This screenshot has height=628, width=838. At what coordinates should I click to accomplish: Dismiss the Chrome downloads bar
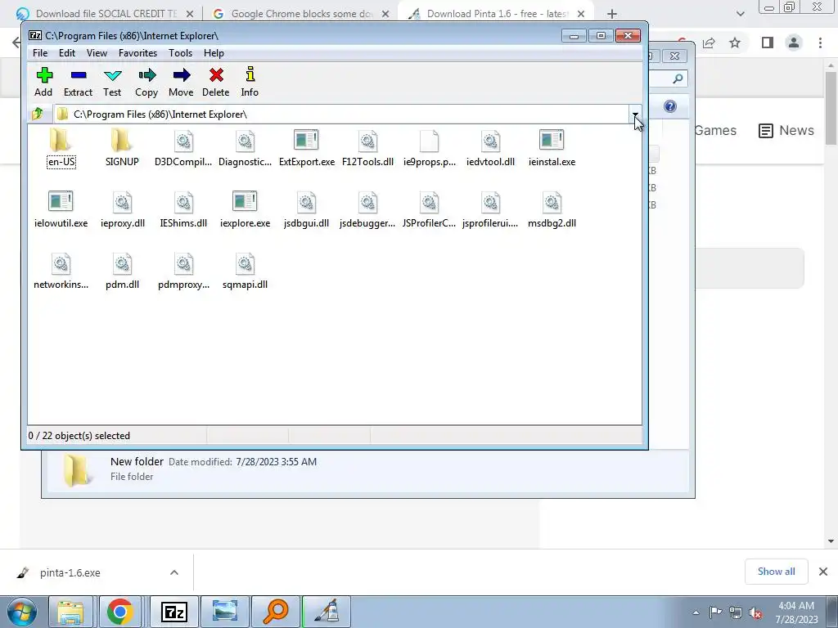click(823, 572)
